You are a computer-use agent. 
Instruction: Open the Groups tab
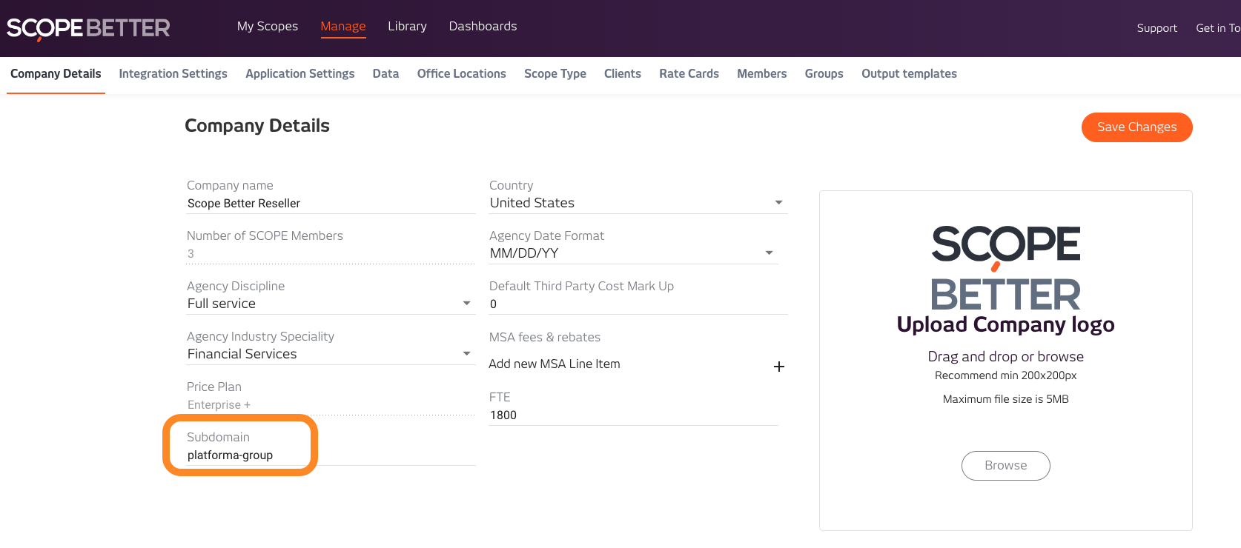pyautogui.click(x=824, y=74)
